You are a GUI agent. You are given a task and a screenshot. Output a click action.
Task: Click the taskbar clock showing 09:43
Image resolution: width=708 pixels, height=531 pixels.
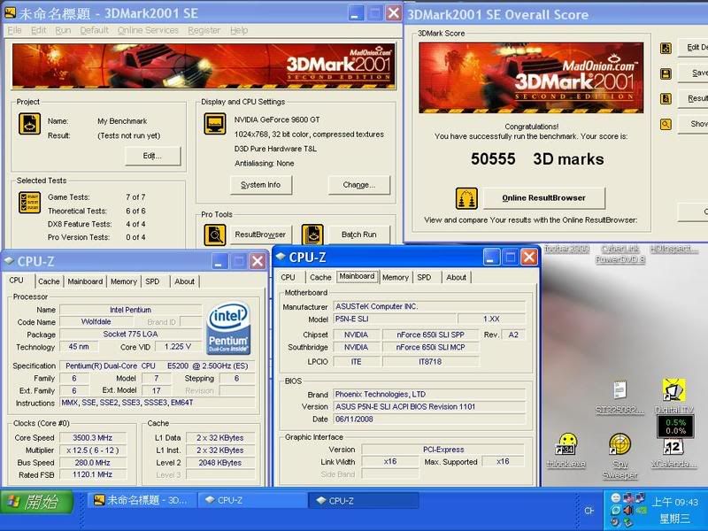tap(674, 502)
